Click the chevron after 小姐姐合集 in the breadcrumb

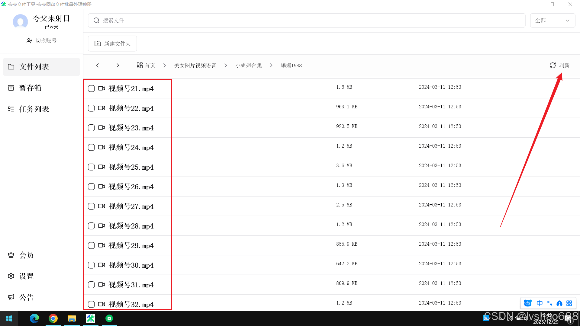pyautogui.click(x=271, y=66)
